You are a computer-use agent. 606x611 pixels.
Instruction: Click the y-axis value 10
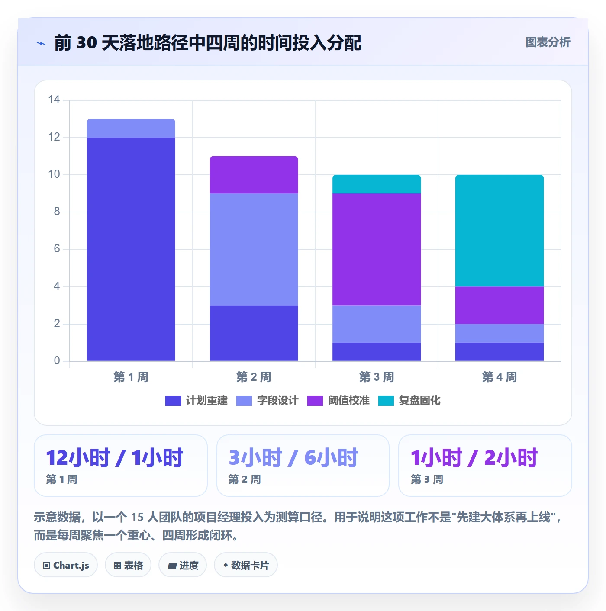(54, 174)
